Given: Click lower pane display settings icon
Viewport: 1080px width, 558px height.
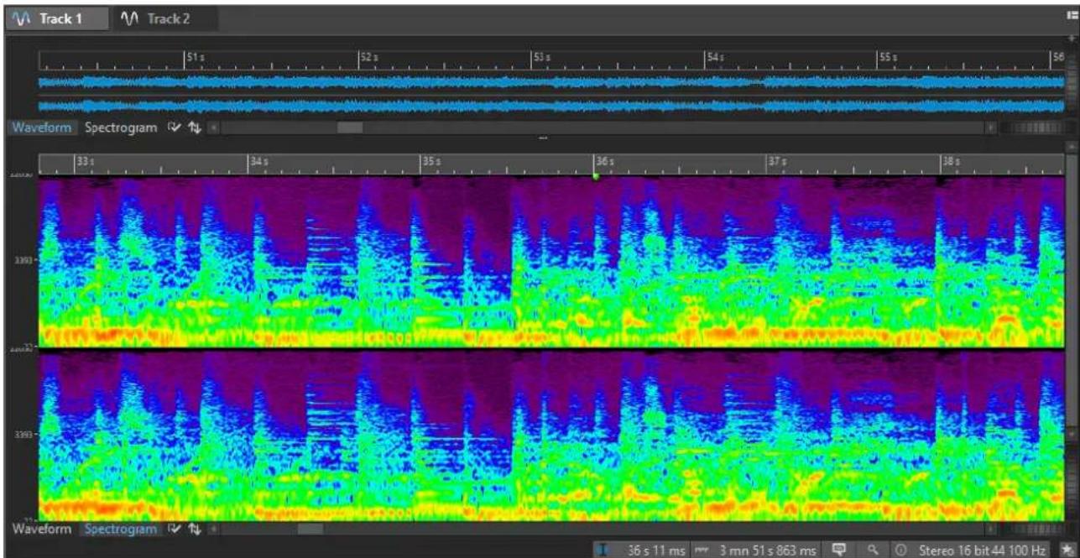Looking at the screenshot, I should (x=175, y=529).
